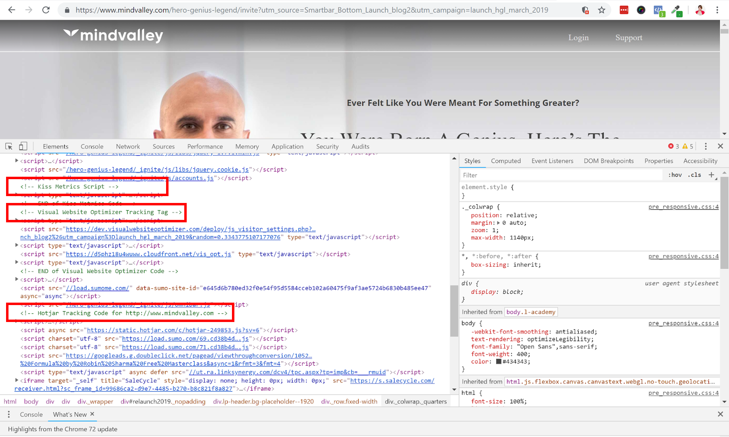
Task: Toggle the :hov element state panel
Action: 675,175
